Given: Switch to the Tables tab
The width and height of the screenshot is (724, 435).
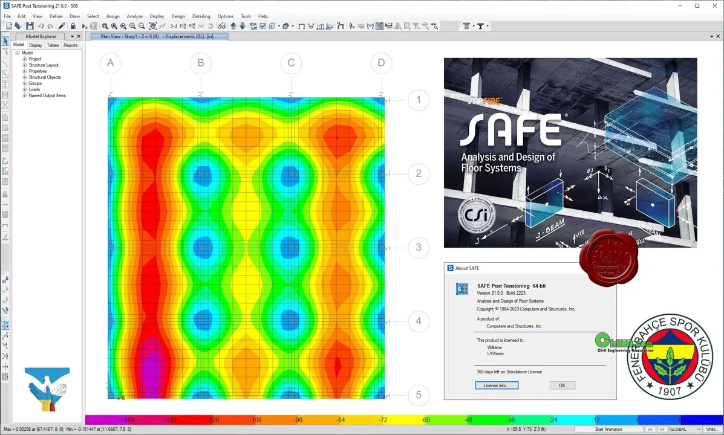Looking at the screenshot, I should point(53,45).
